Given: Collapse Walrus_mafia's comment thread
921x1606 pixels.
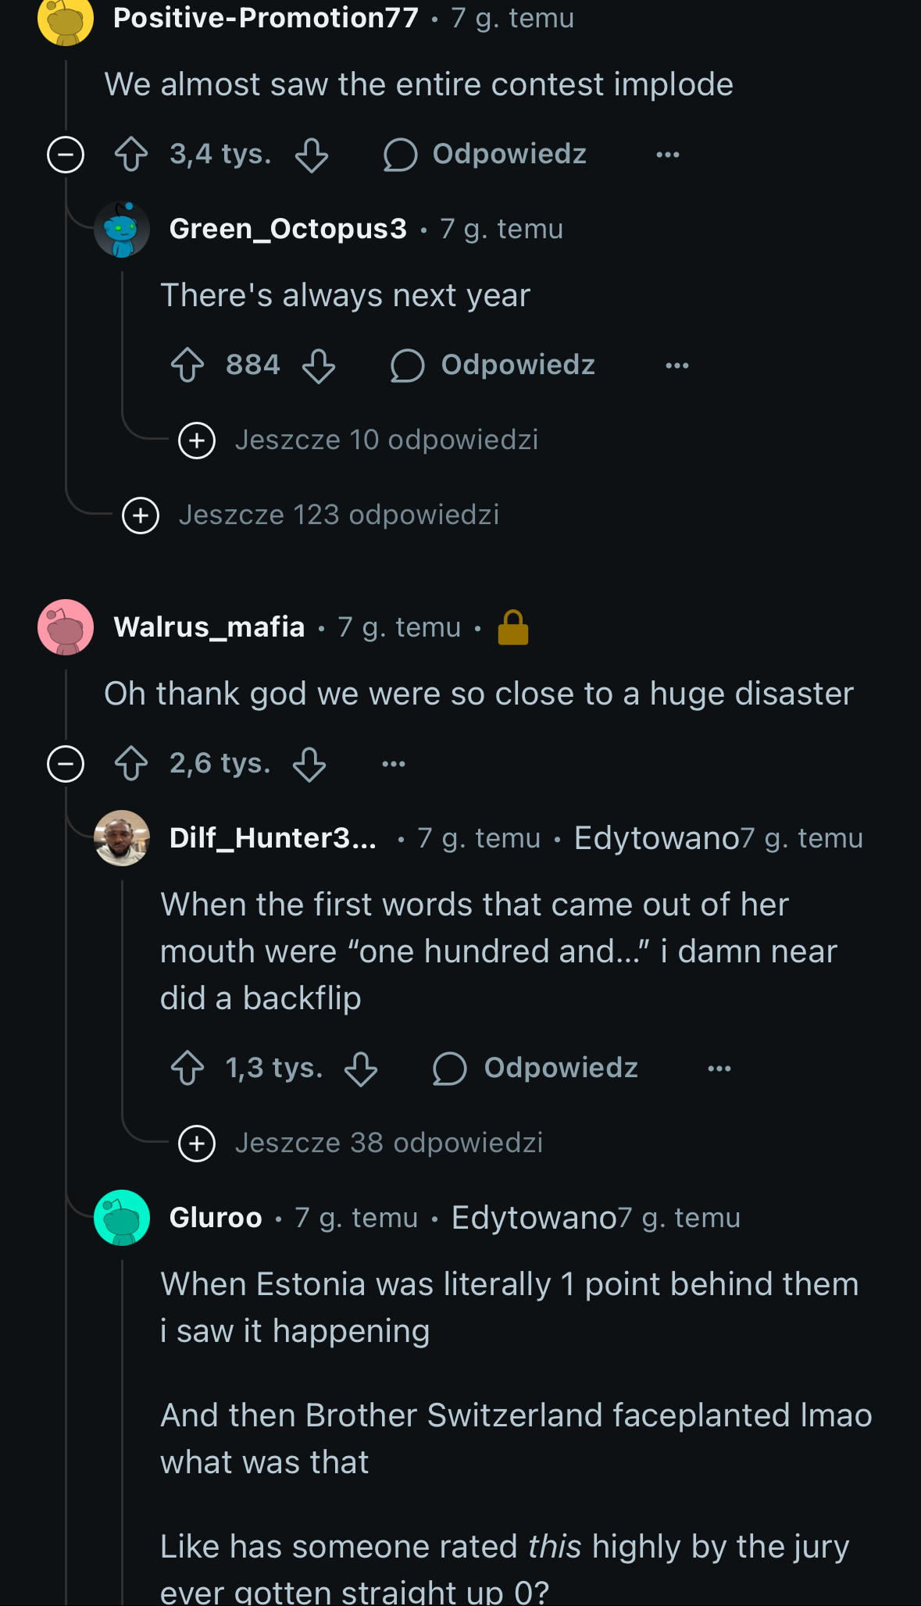Looking at the screenshot, I should point(66,764).
